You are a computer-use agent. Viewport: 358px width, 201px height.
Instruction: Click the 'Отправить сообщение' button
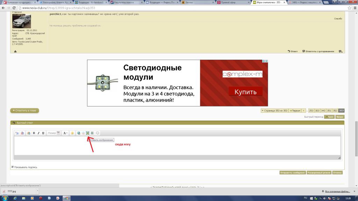(293, 172)
